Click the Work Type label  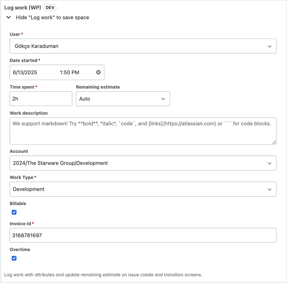(22, 177)
